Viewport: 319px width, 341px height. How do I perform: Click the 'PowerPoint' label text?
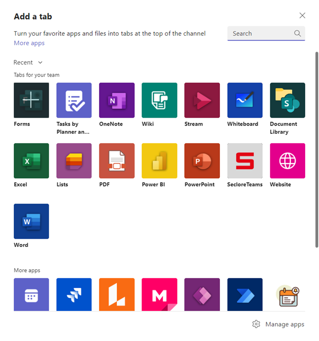(x=199, y=184)
